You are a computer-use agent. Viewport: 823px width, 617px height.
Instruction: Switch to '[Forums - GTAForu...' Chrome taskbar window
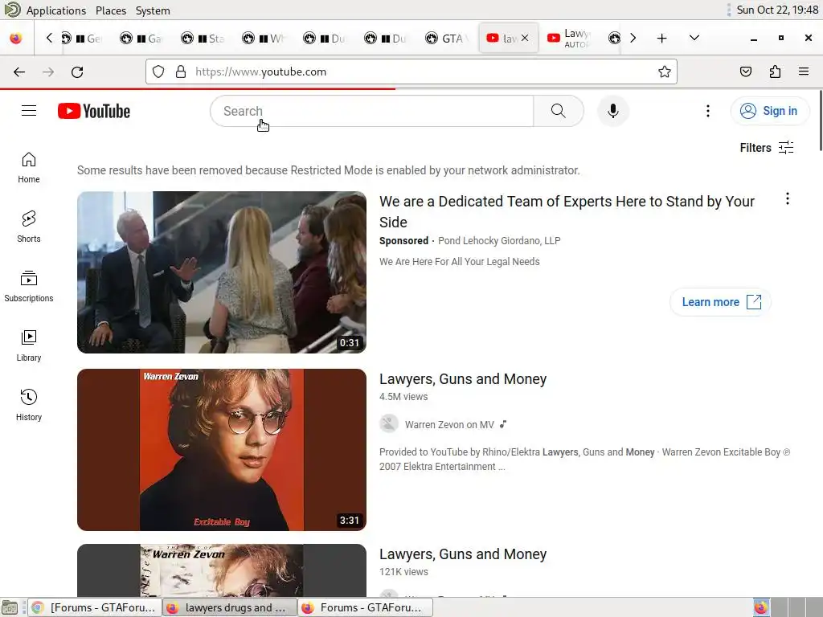coord(95,607)
